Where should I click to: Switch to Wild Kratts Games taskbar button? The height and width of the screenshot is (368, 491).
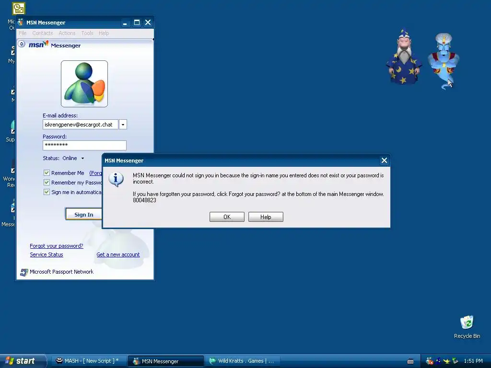click(242, 361)
